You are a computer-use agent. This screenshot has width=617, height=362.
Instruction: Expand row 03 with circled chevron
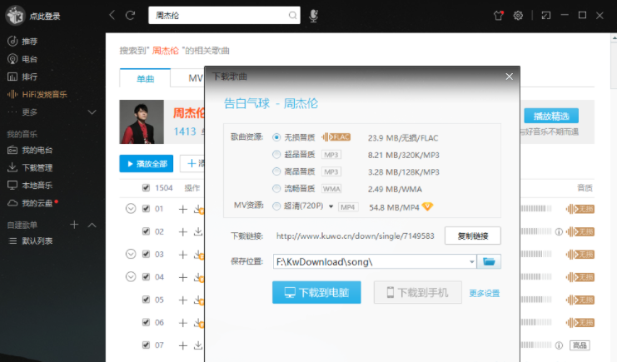[131, 254]
